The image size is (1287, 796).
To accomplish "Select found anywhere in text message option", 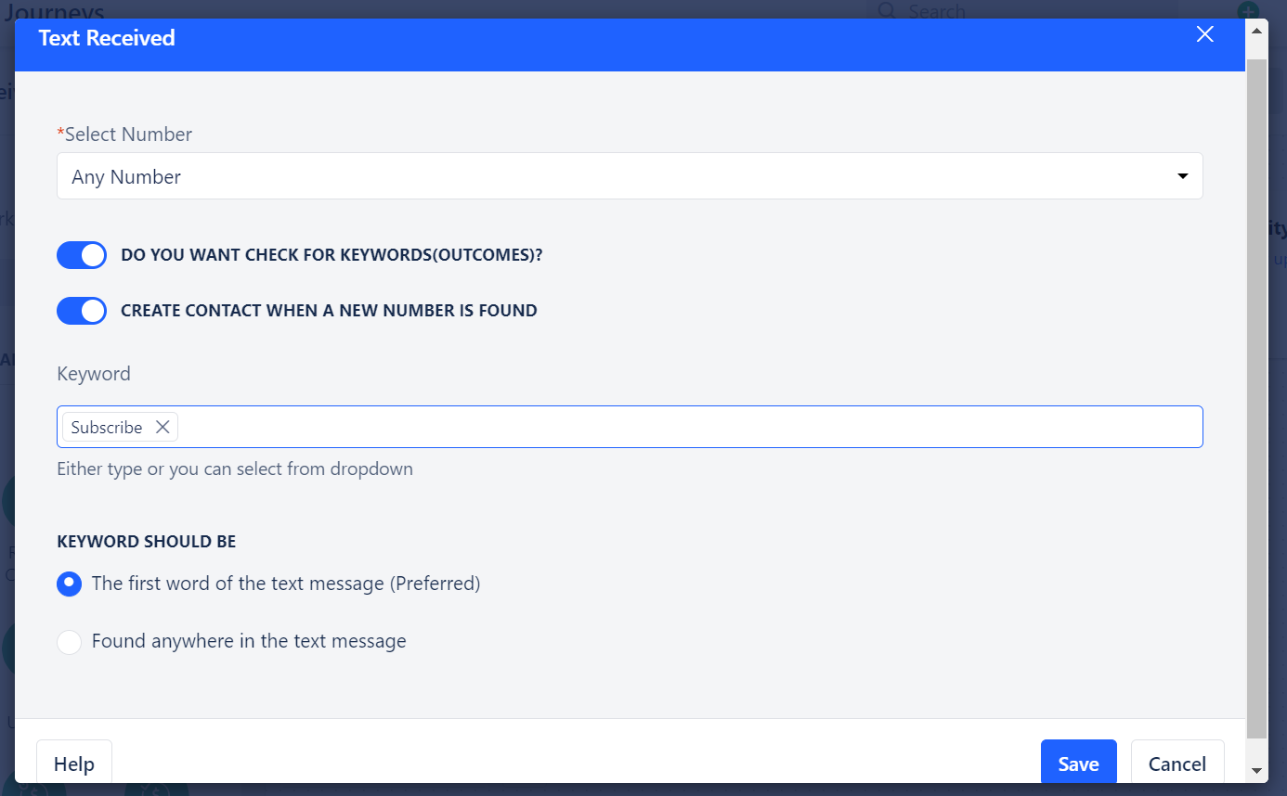I will (x=70, y=641).
